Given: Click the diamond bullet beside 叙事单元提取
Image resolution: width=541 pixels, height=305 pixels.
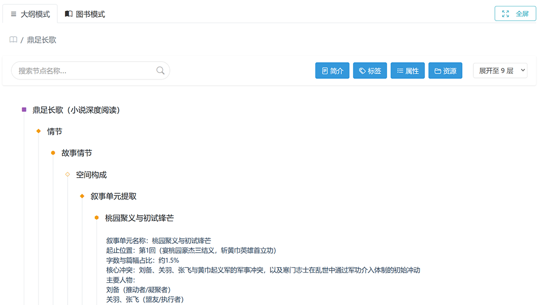Looking at the screenshot, I should tap(82, 196).
